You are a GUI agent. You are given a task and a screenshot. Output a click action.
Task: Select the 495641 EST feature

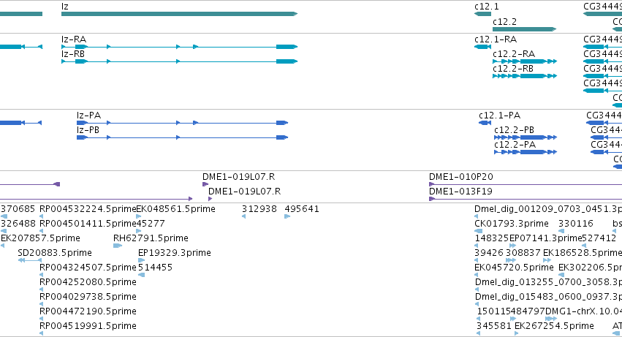pos(287,216)
